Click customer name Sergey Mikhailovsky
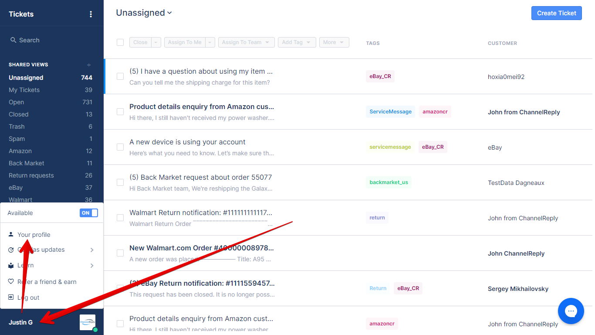Viewport: 595px width, 335px height. coord(518,289)
